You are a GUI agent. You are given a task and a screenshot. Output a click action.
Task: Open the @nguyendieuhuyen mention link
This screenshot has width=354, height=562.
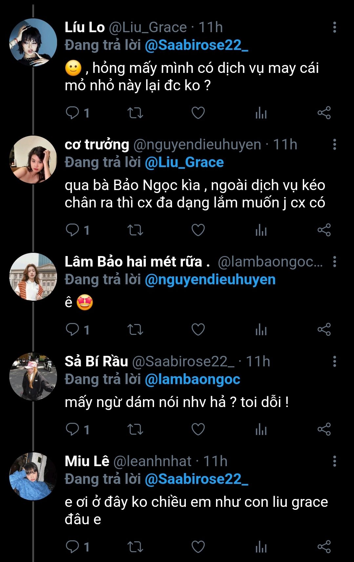click(210, 280)
